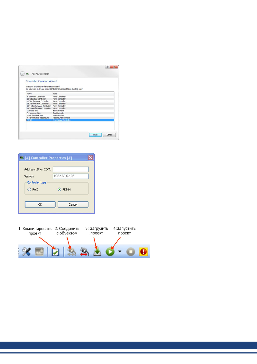Select the Standard Box row

coord(70,111)
